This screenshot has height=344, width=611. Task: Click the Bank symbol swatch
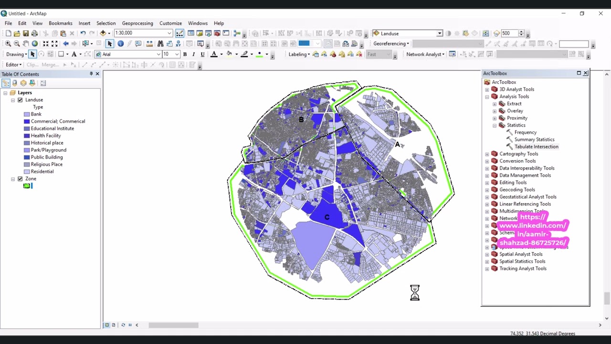coord(27,114)
